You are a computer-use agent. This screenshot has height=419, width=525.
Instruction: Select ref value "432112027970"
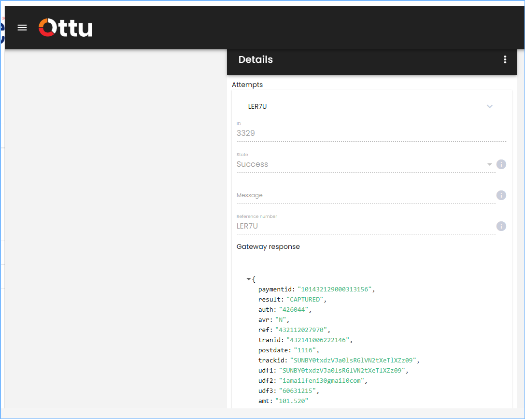tap(301, 330)
